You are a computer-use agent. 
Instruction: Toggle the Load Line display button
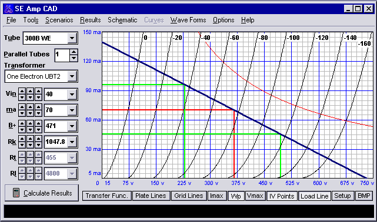[314, 196]
